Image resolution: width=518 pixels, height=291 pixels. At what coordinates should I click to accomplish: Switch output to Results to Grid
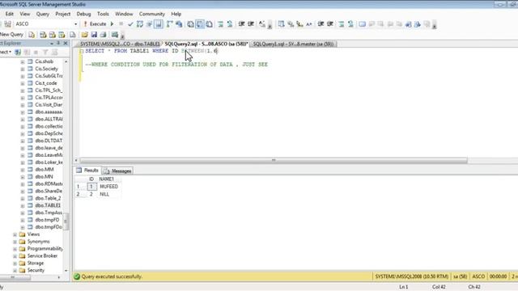click(x=200, y=23)
